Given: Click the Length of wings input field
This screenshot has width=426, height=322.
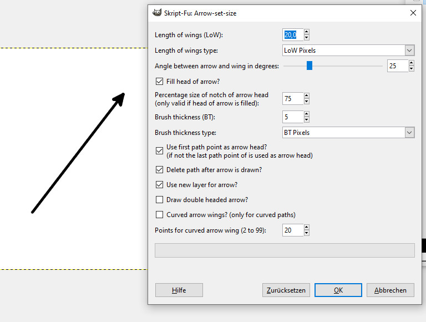Looking at the screenshot, I should click(293, 35).
